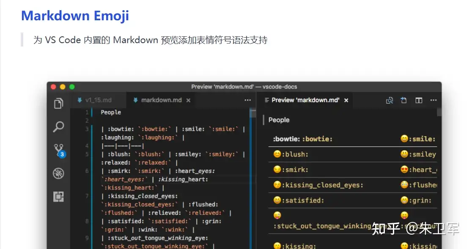Split the preview editor

(x=419, y=101)
